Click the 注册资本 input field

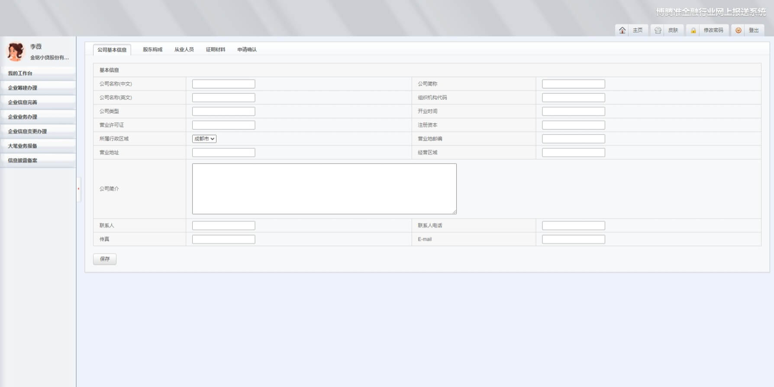[x=573, y=125]
